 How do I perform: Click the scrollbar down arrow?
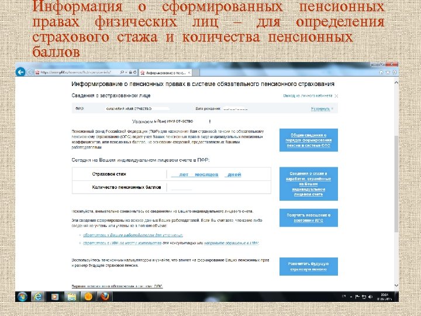(396, 286)
